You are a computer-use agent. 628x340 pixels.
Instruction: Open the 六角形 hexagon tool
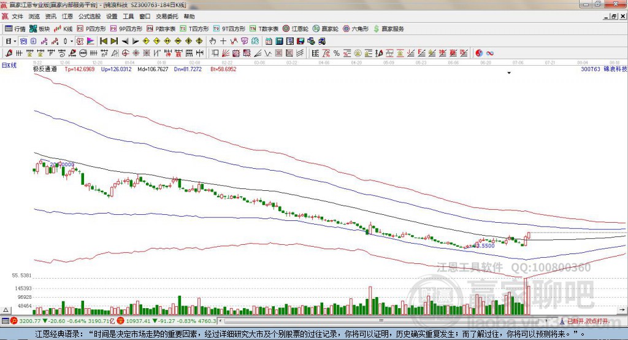click(x=356, y=29)
